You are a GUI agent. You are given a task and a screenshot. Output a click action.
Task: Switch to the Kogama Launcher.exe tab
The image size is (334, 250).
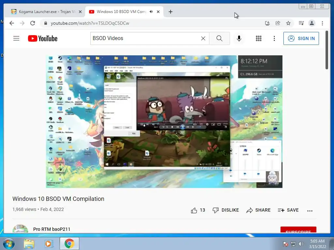(47, 12)
